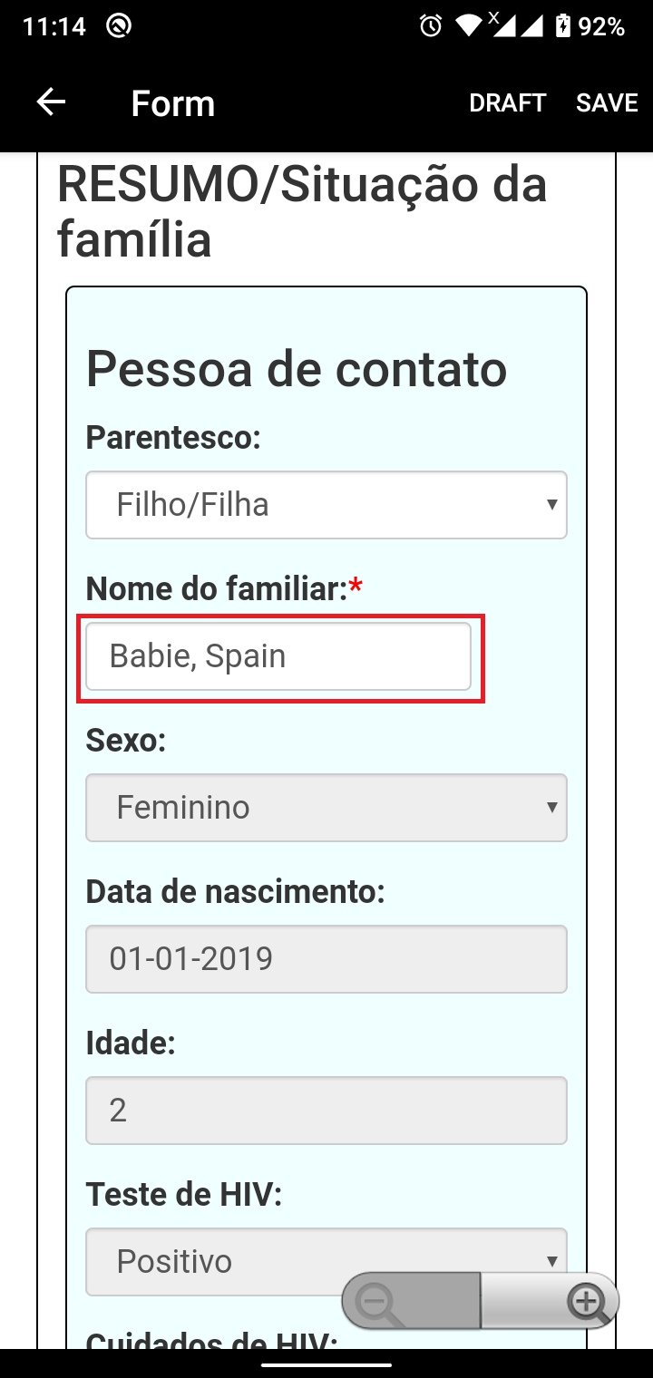Tap the Idade field showing 2
Viewport: 653px width, 1378px height.
(x=326, y=1110)
